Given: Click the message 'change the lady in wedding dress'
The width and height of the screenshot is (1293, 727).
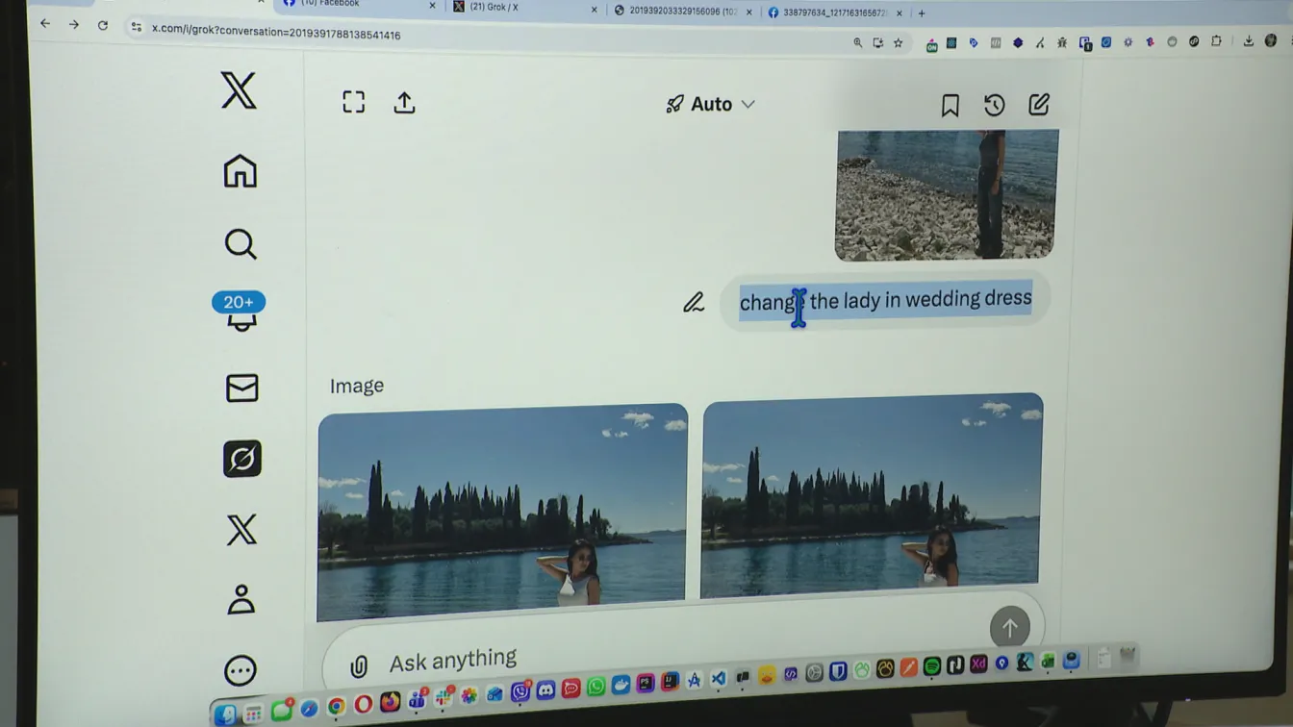Looking at the screenshot, I should (885, 300).
